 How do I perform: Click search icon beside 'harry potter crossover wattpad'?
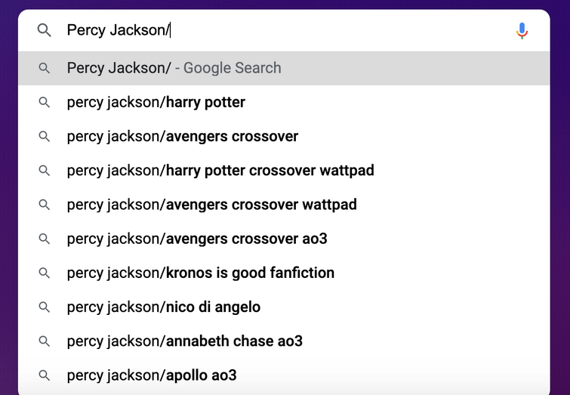pyautogui.click(x=45, y=171)
